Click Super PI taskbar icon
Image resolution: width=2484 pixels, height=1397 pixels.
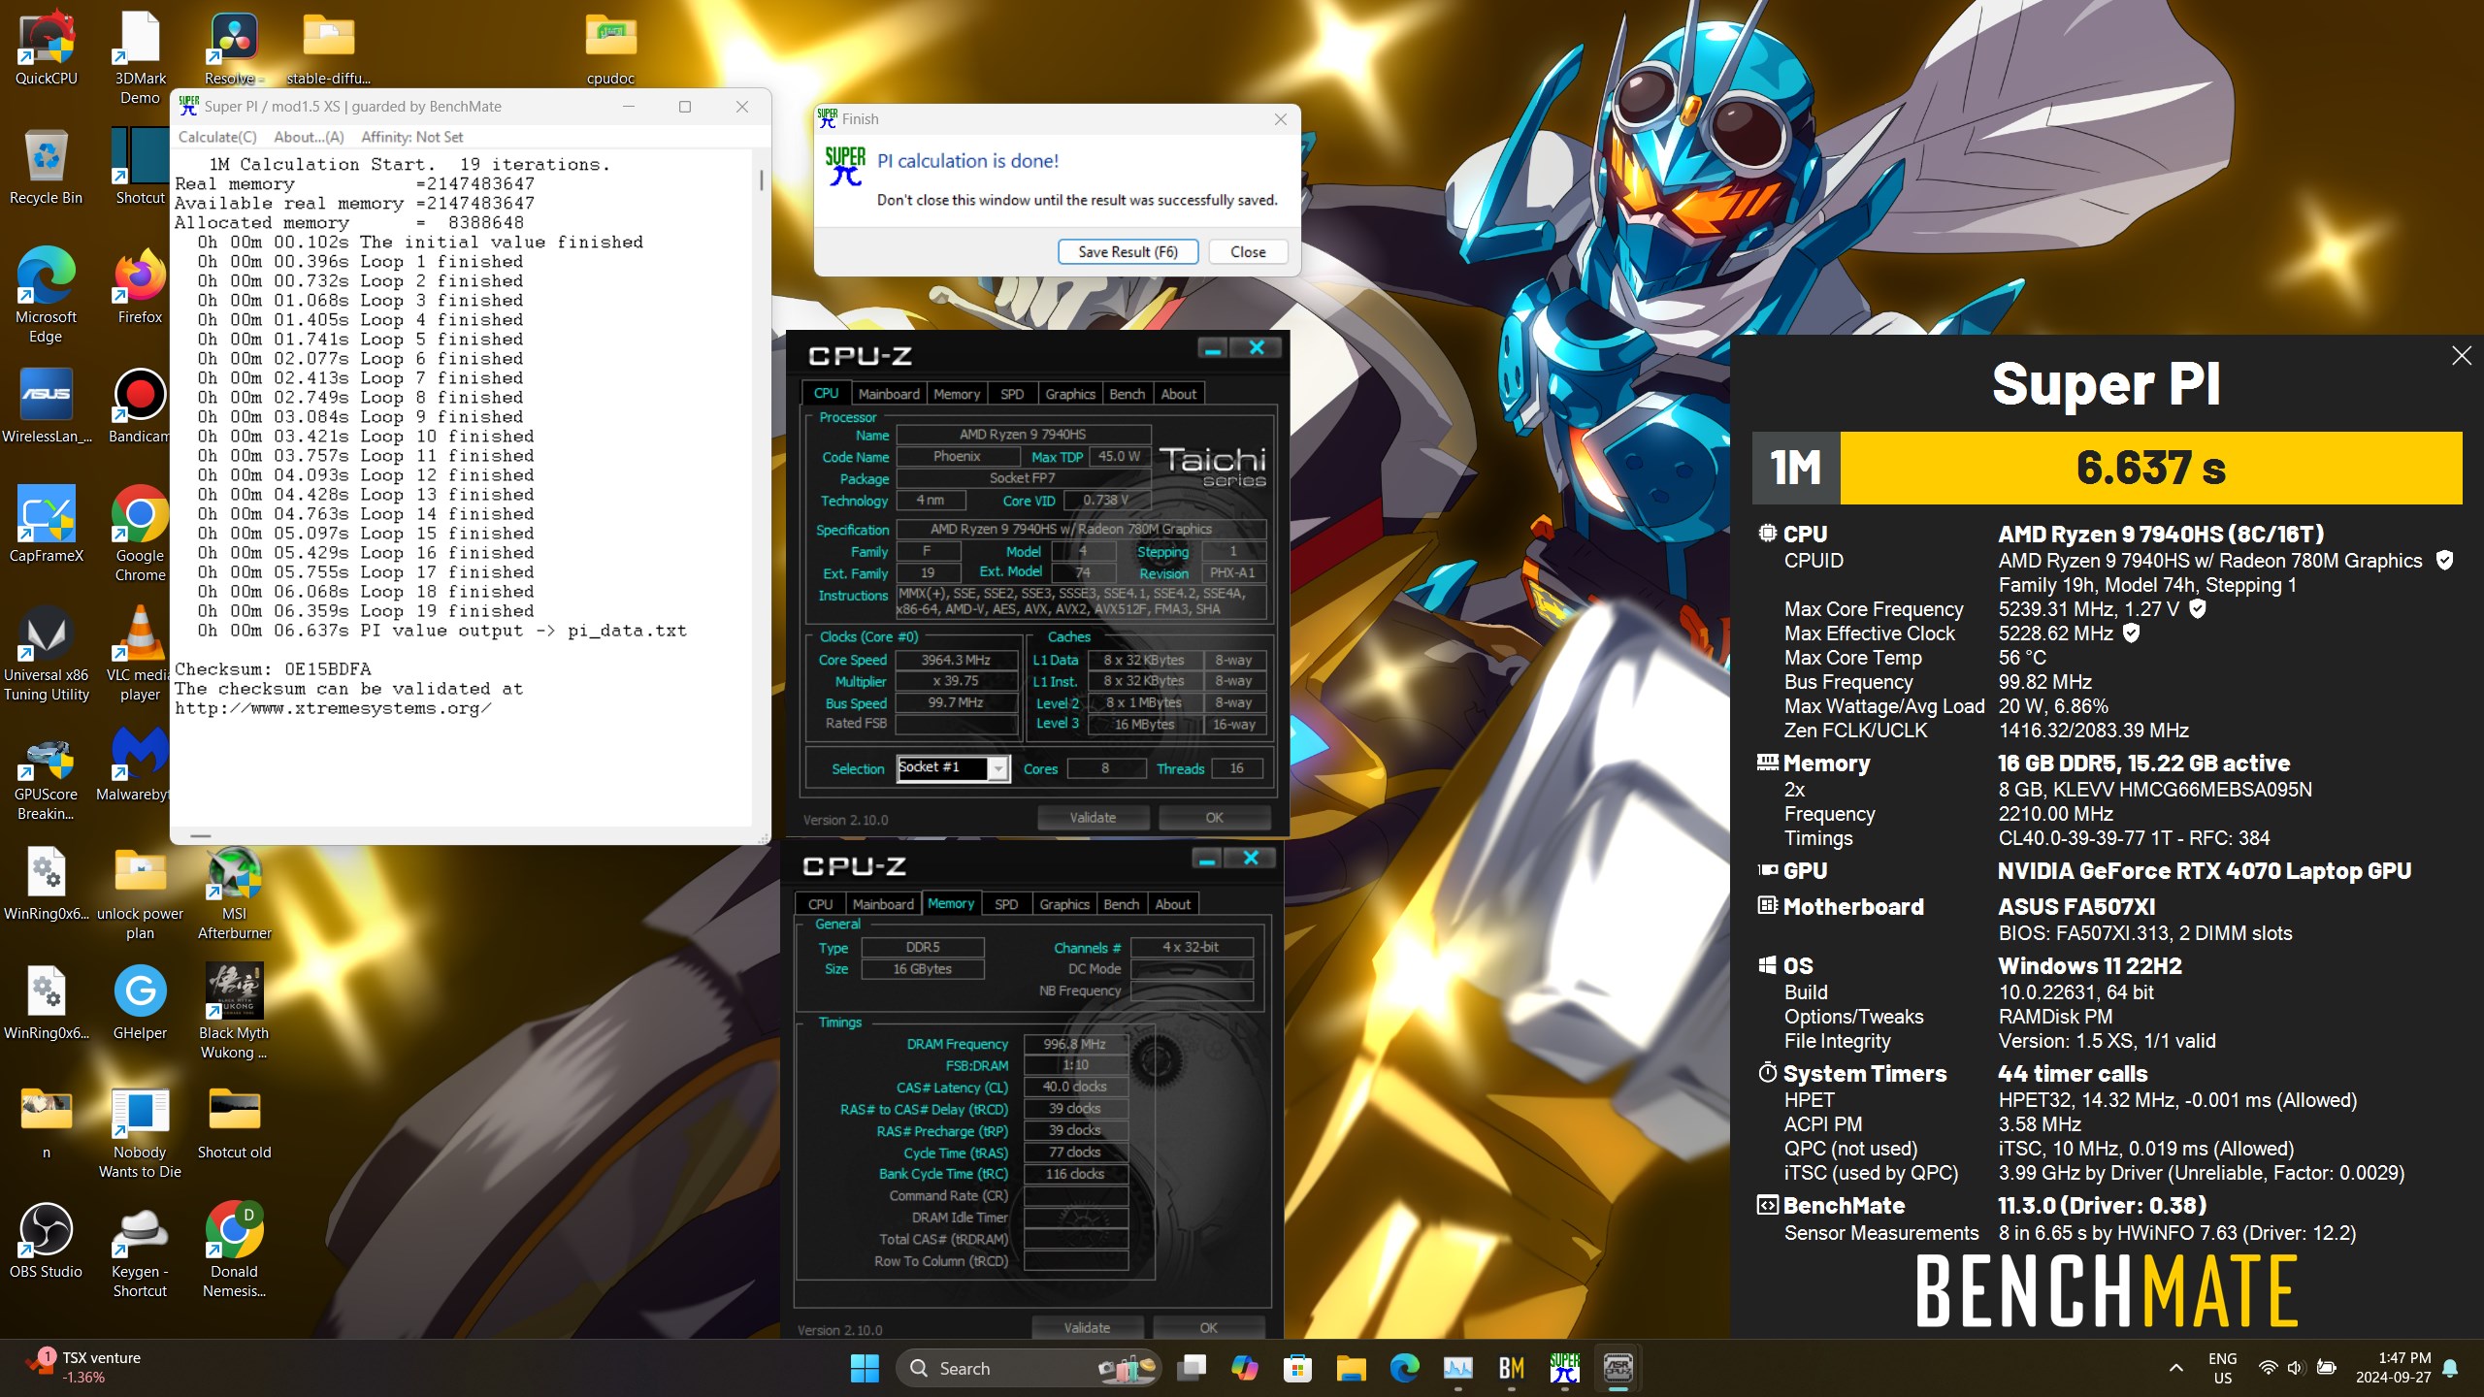[1564, 1368]
